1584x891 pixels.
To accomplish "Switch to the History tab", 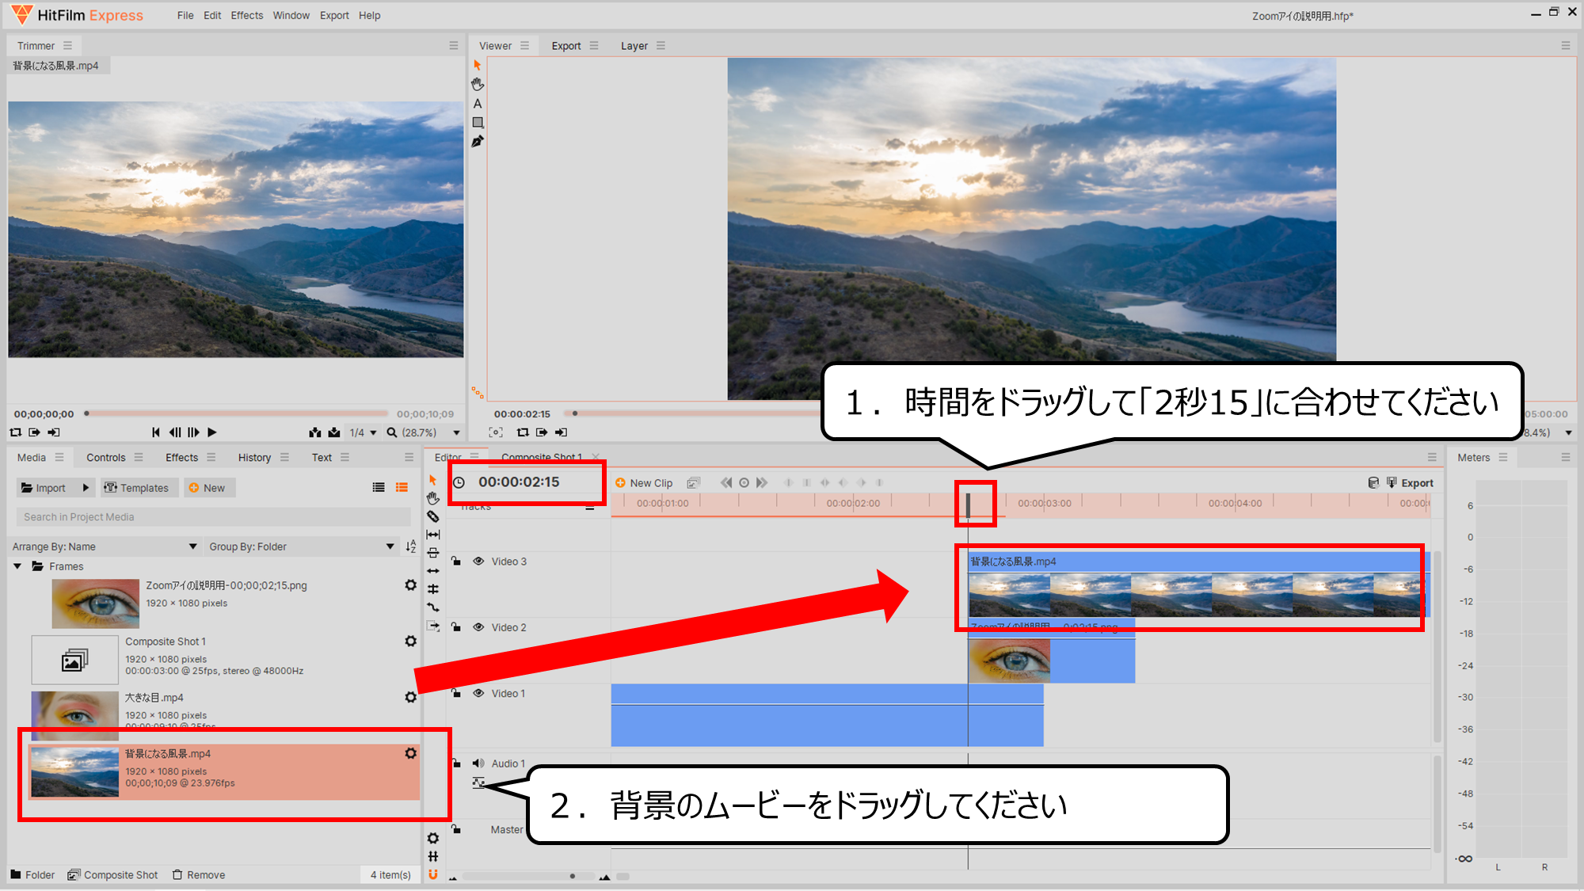I will [254, 458].
